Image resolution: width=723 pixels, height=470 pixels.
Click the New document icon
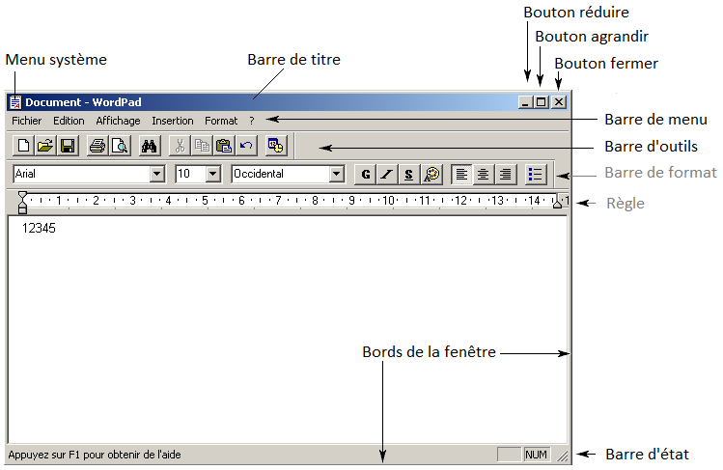(23, 146)
